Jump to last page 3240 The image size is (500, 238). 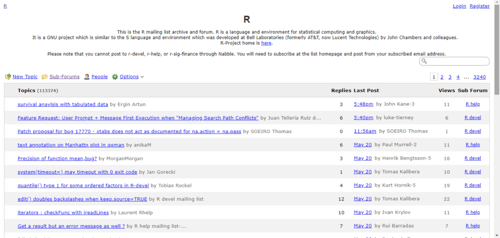pos(479,77)
